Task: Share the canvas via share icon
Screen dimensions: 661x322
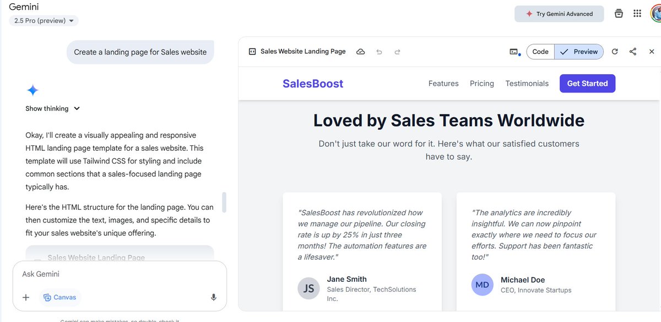Action: tap(633, 52)
